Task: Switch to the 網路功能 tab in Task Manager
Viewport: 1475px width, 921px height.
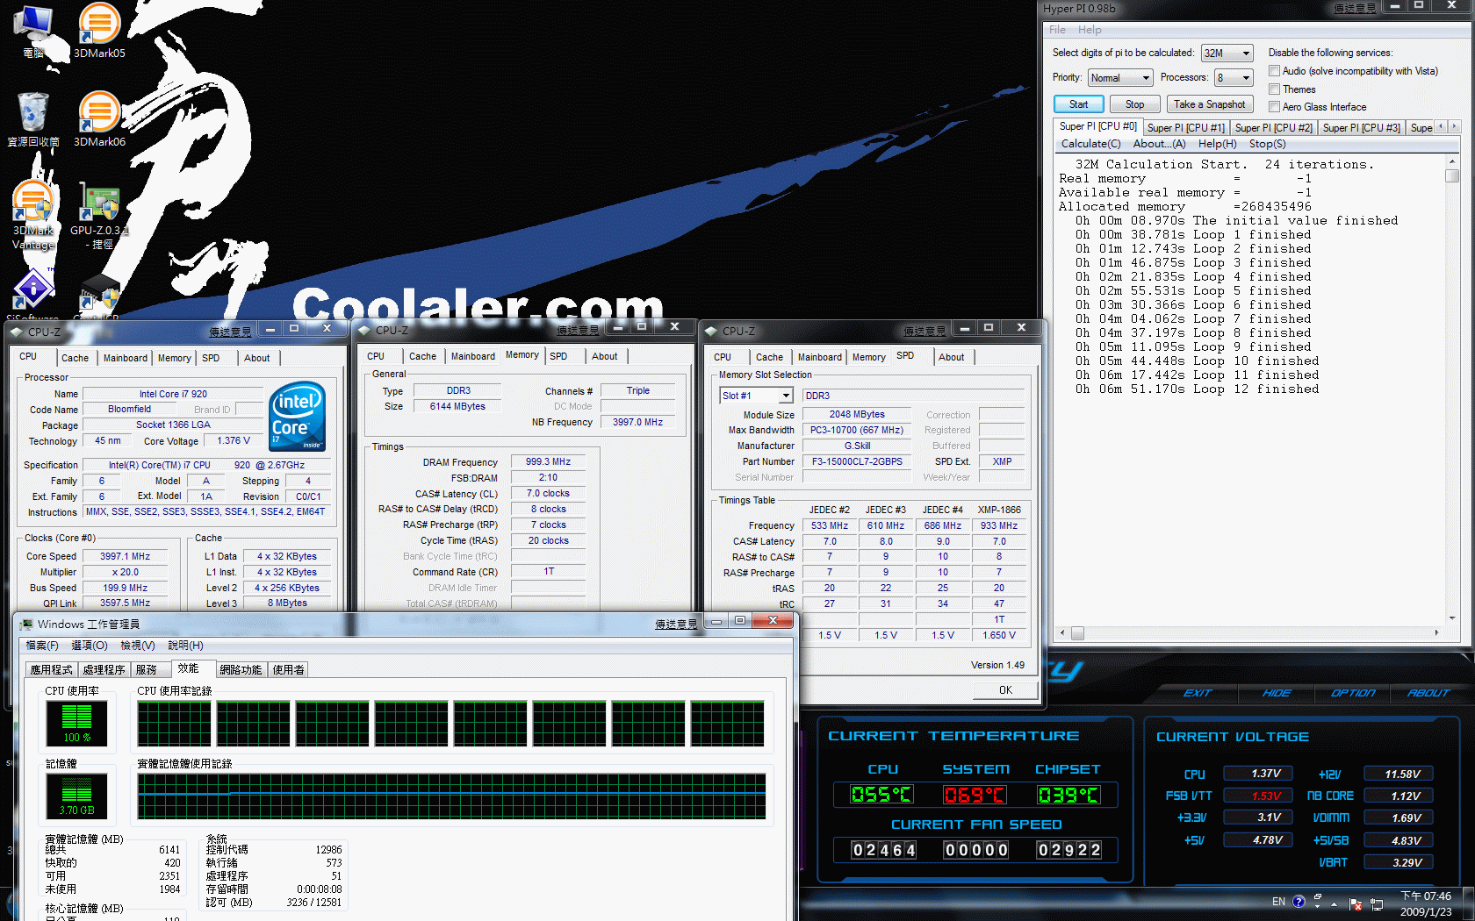Action: point(241,669)
